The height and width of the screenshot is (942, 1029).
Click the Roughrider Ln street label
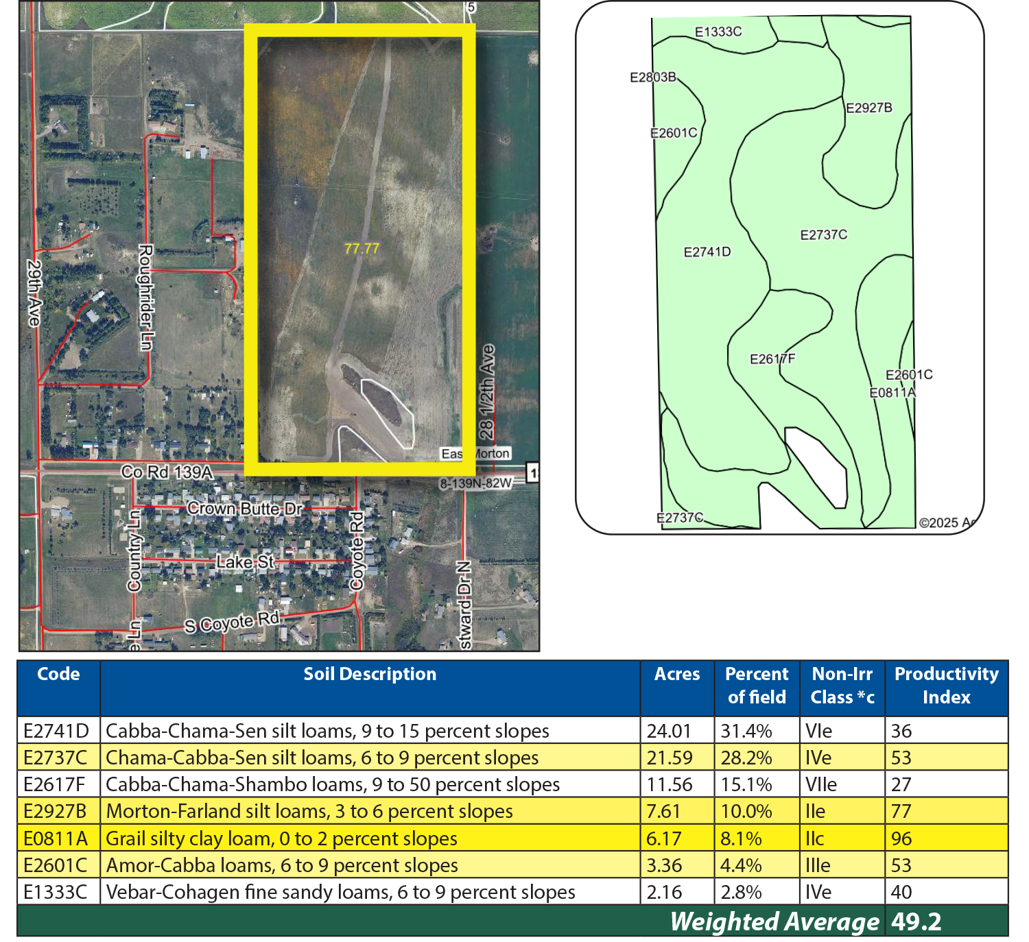(145, 297)
